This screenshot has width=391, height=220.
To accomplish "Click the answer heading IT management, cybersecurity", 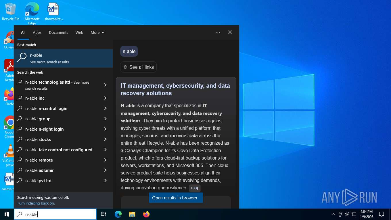I will (175, 89).
